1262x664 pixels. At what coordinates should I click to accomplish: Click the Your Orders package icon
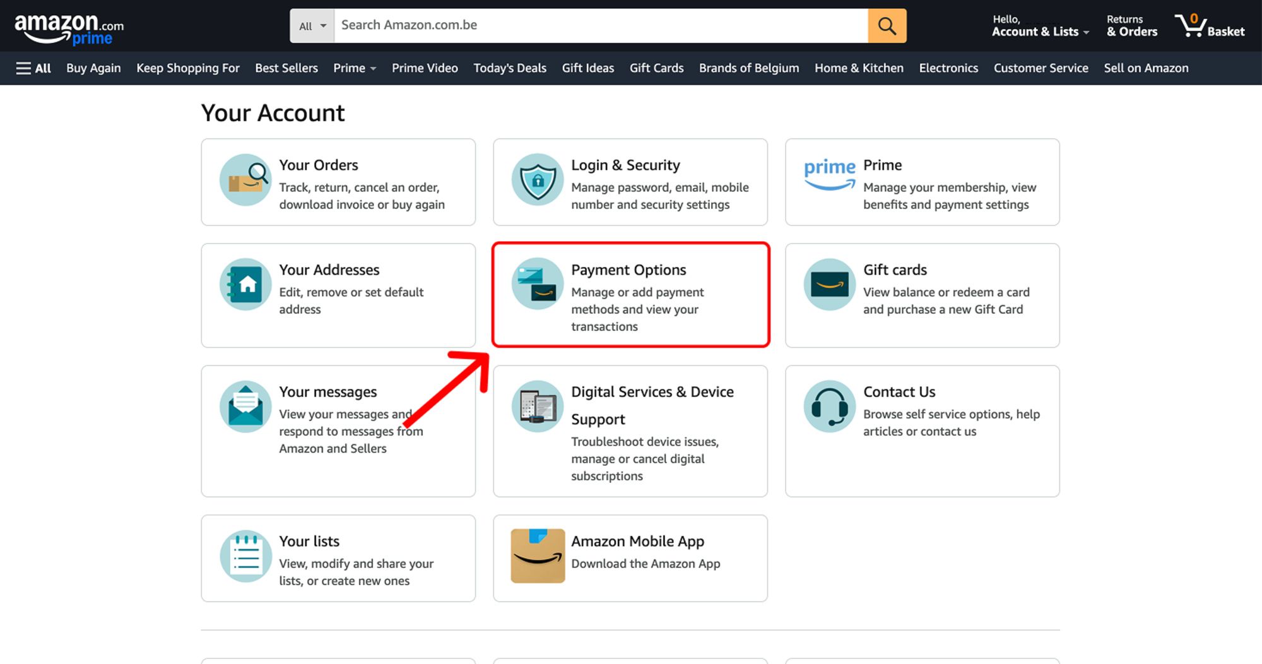pyautogui.click(x=245, y=180)
